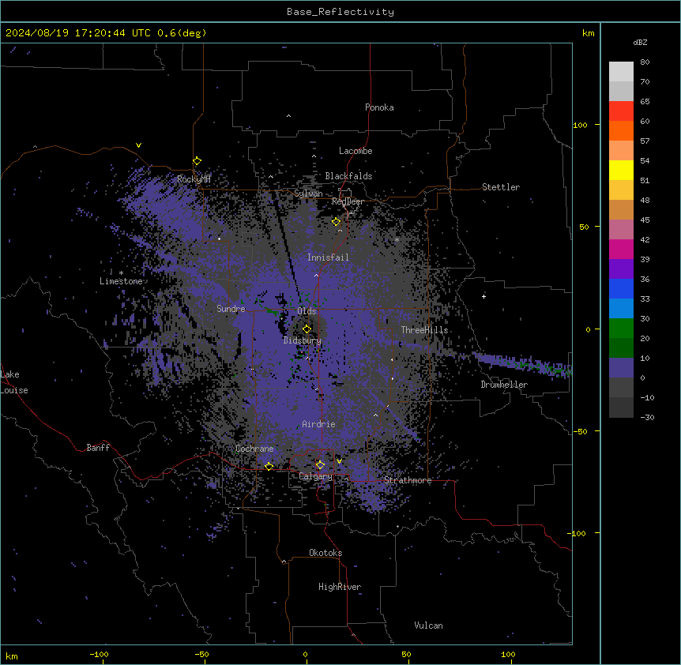Select the yellow diamond marker between Olds and Didsbury
Image resolution: width=681 pixels, height=665 pixels.
tap(307, 329)
